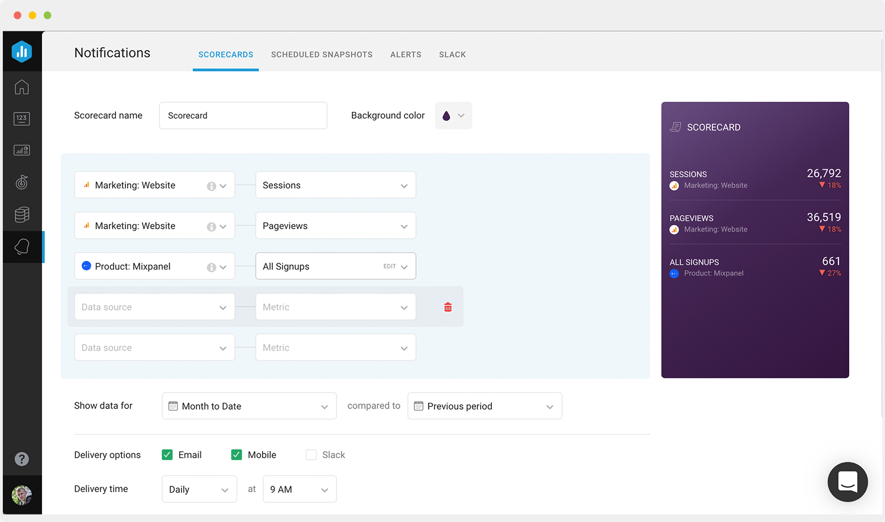The height and width of the screenshot is (522, 885).
Task: Open the chat support widget
Action: (x=848, y=482)
